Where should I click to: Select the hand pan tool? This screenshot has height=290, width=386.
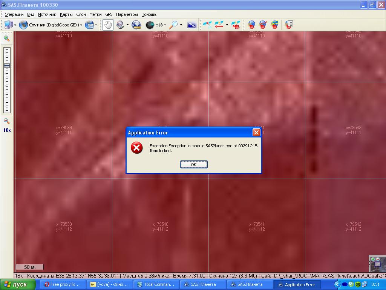point(108,25)
